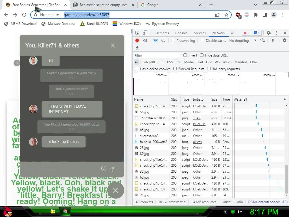Filter requests by Font type
Viewport: 289px width, 217px height.
click(200, 62)
